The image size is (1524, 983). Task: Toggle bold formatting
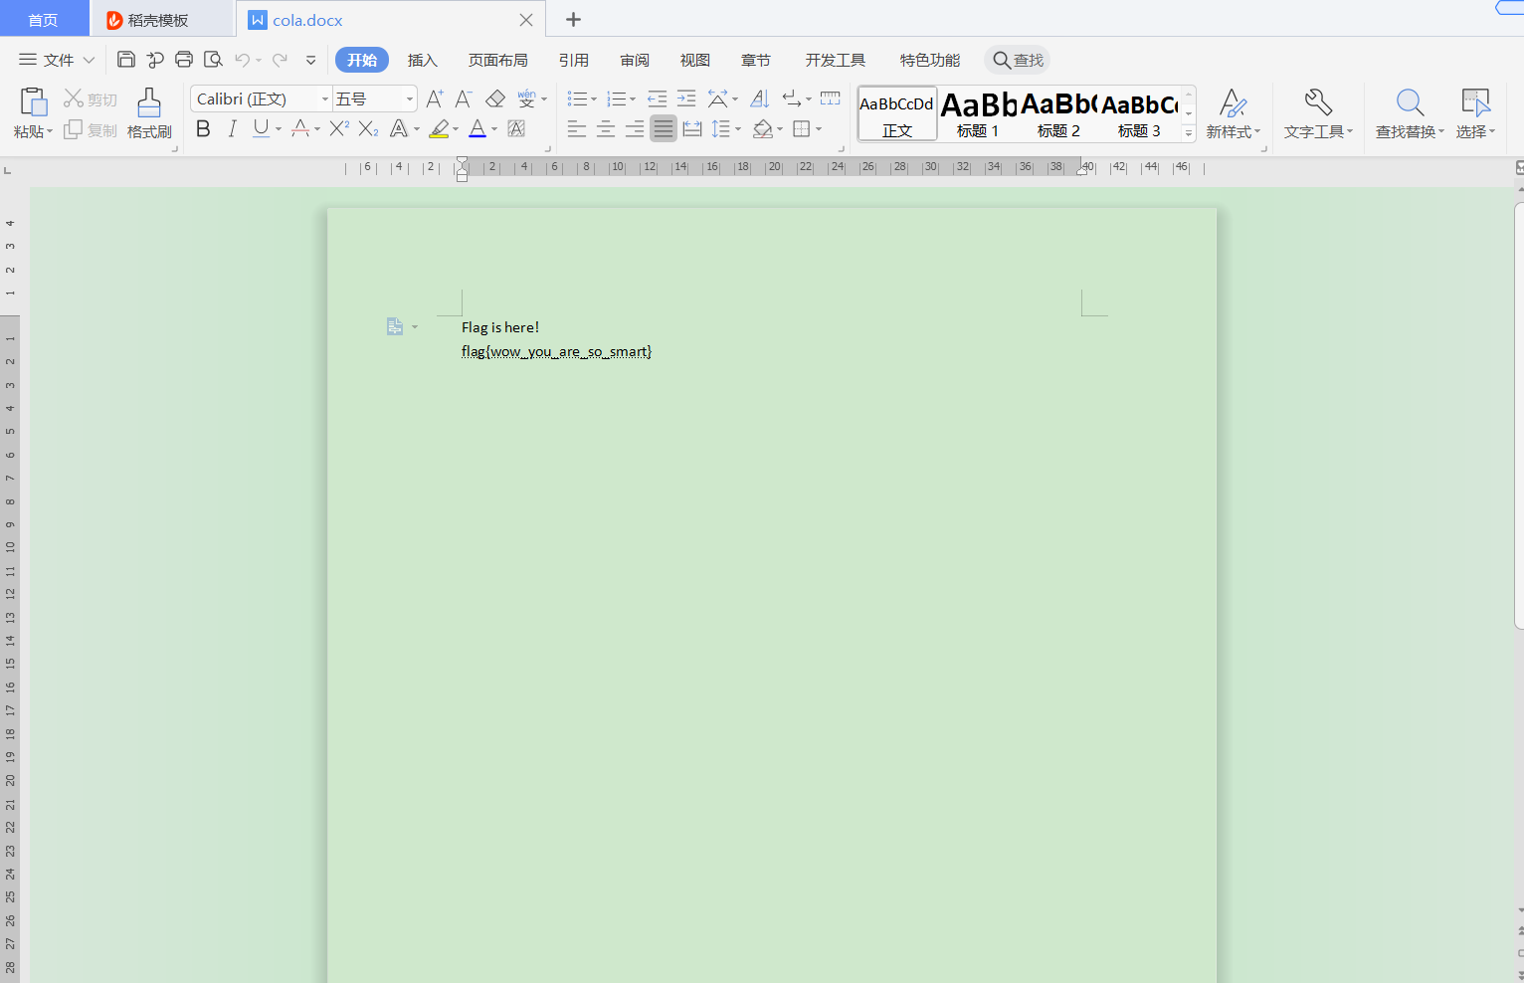[x=203, y=128]
